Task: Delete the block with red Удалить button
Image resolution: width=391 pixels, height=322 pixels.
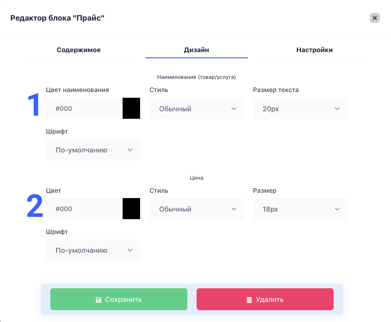Action: (265, 299)
